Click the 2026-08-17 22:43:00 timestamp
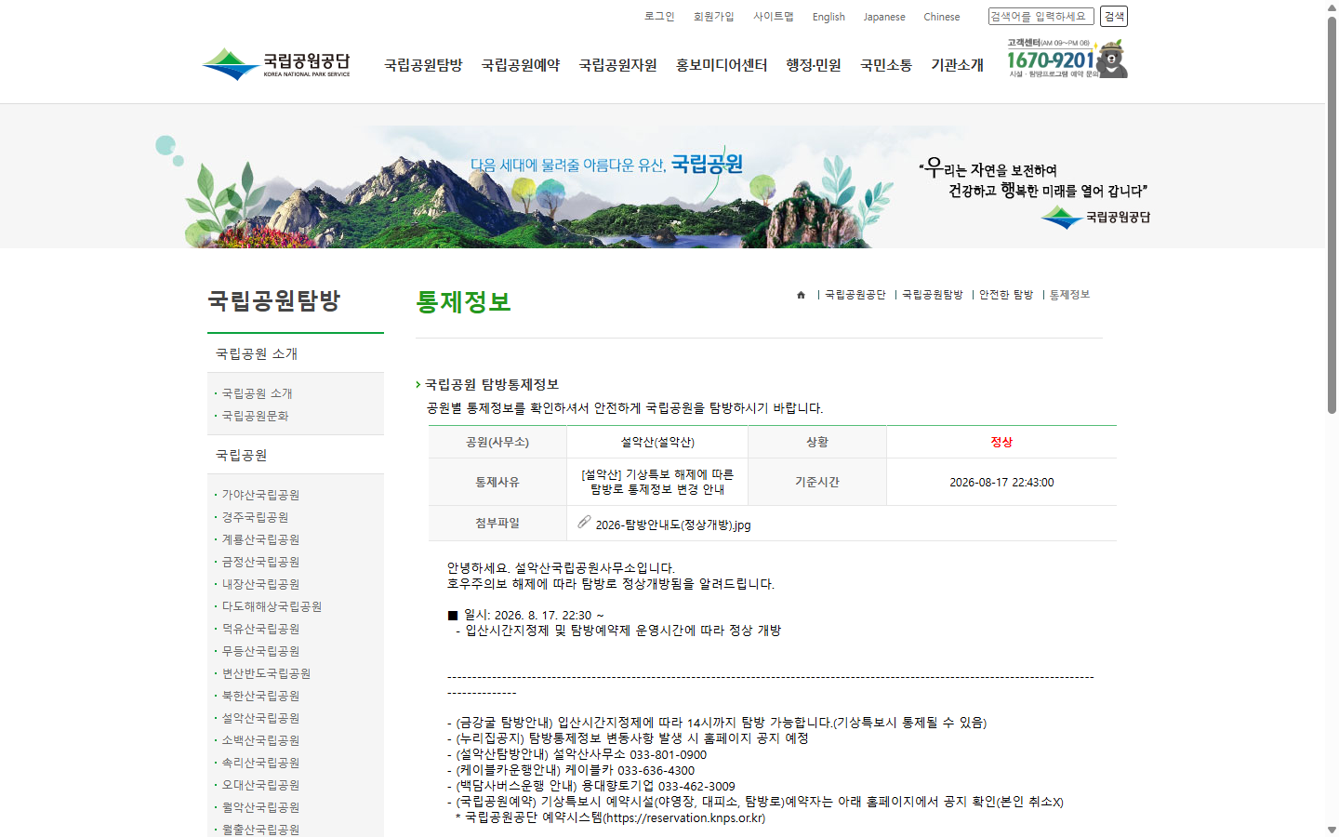Viewport: 1339px width, 837px height. tap(1001, 483)
